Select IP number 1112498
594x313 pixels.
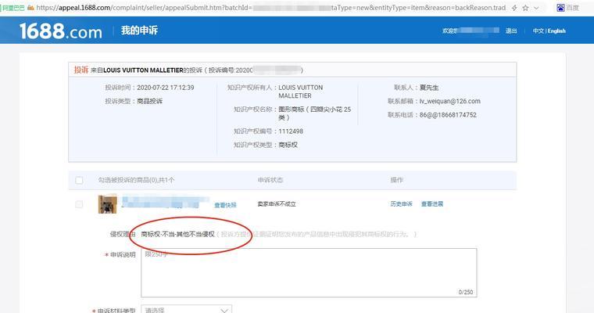291,131
